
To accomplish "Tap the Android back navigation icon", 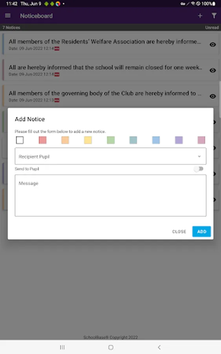I will coord(159,347).
